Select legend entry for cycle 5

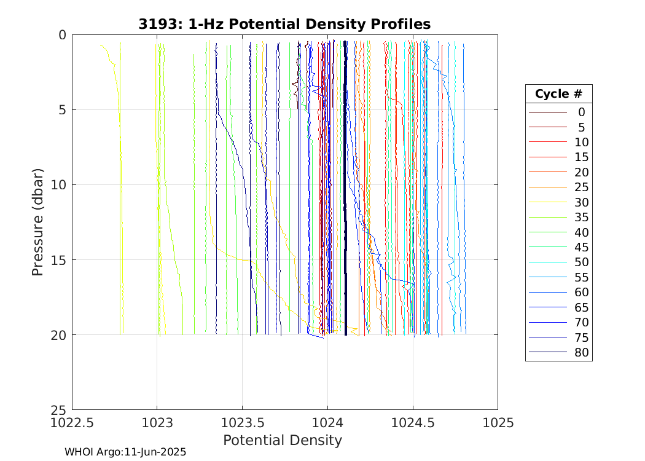[x=558, y=127]
